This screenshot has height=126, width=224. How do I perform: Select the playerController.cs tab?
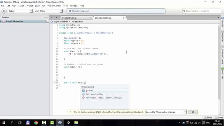(x=103, y=18)
